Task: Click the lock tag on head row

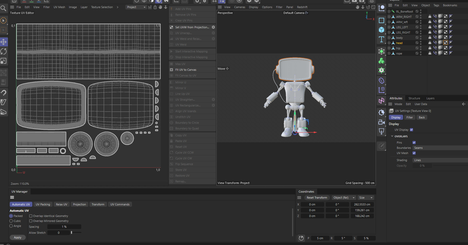Action: pos(430,42)
